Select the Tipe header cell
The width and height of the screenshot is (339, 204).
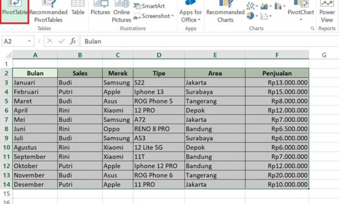coord(159,74)
